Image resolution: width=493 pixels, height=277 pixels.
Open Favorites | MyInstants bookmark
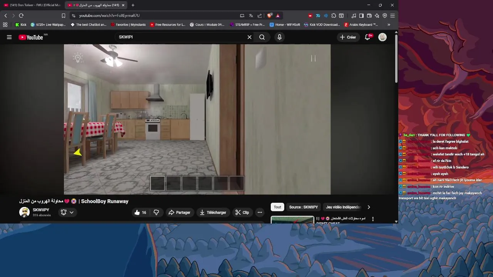point(128,25)
